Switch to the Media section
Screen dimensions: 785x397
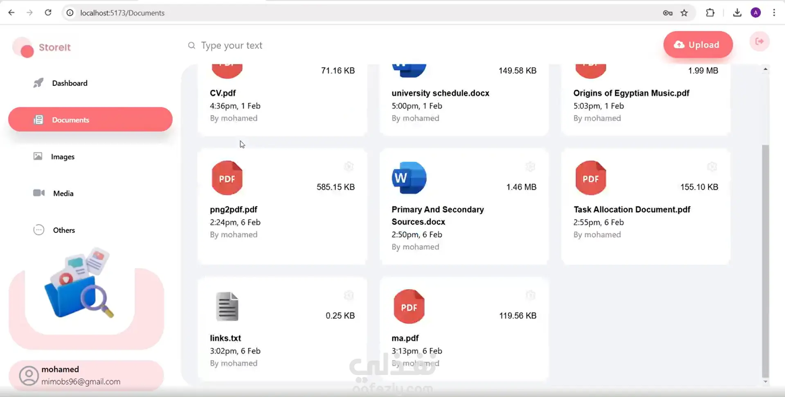tap(63, 193)
